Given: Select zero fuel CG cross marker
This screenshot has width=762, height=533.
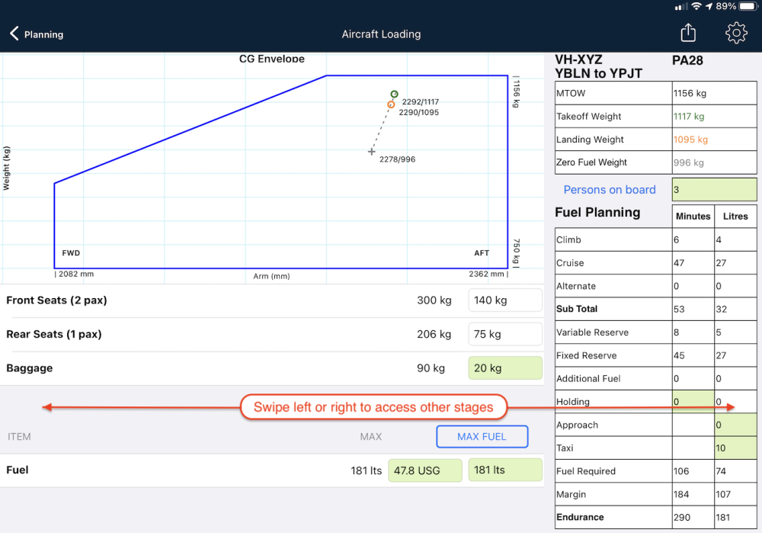Looking at the screenshot, I should click(371, 152).
